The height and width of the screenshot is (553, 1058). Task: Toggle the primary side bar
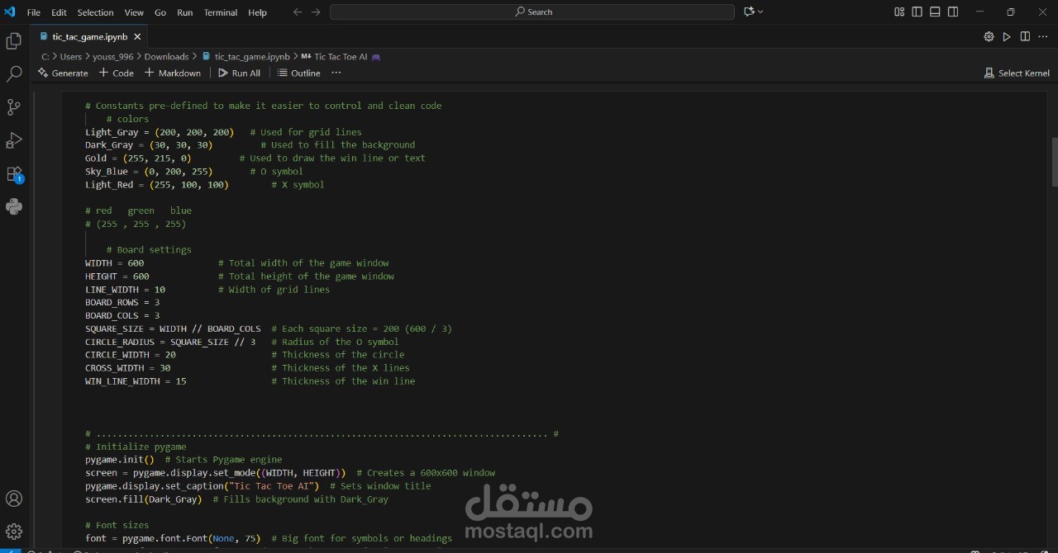(917, 12)
